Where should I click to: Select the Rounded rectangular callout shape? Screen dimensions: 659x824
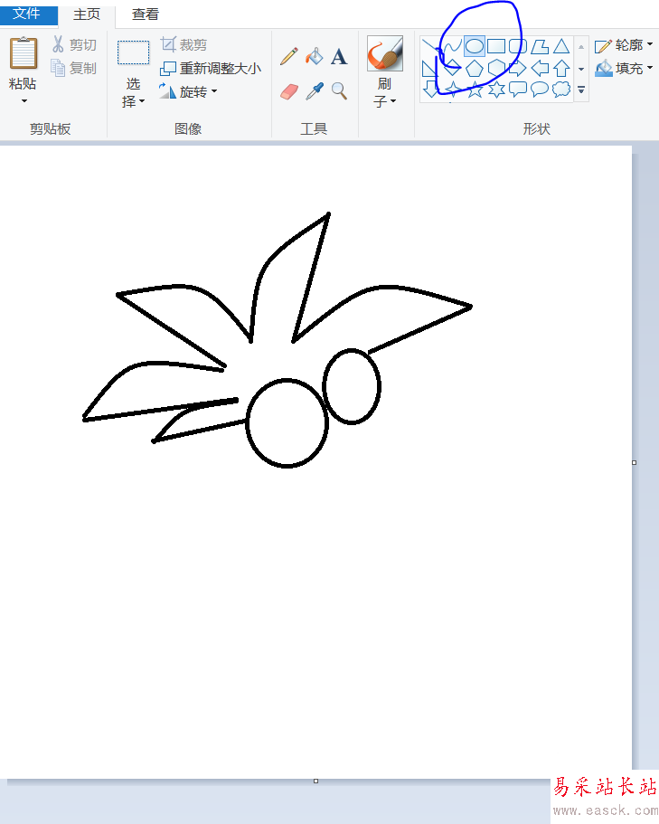[x=518, y=90]
